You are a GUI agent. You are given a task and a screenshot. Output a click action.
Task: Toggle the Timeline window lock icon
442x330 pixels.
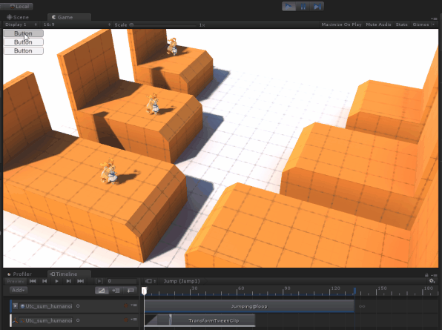(x=426, y=275)
